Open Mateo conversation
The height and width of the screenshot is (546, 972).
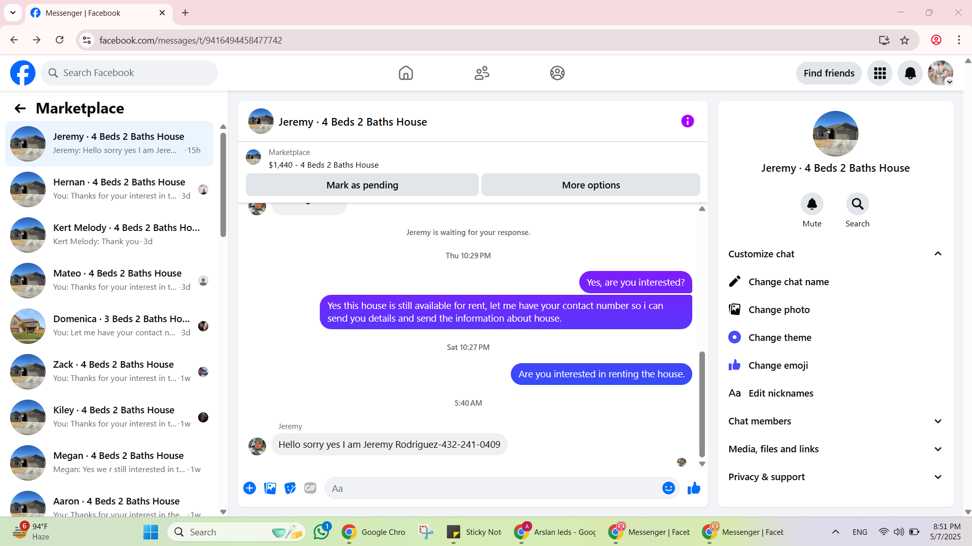click(x=109, y=280)
